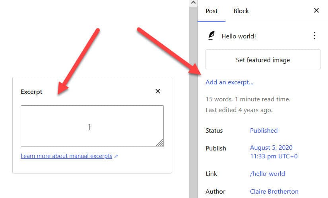
Task: Close the Excerpt popup
Action: (x=158, y=91)
